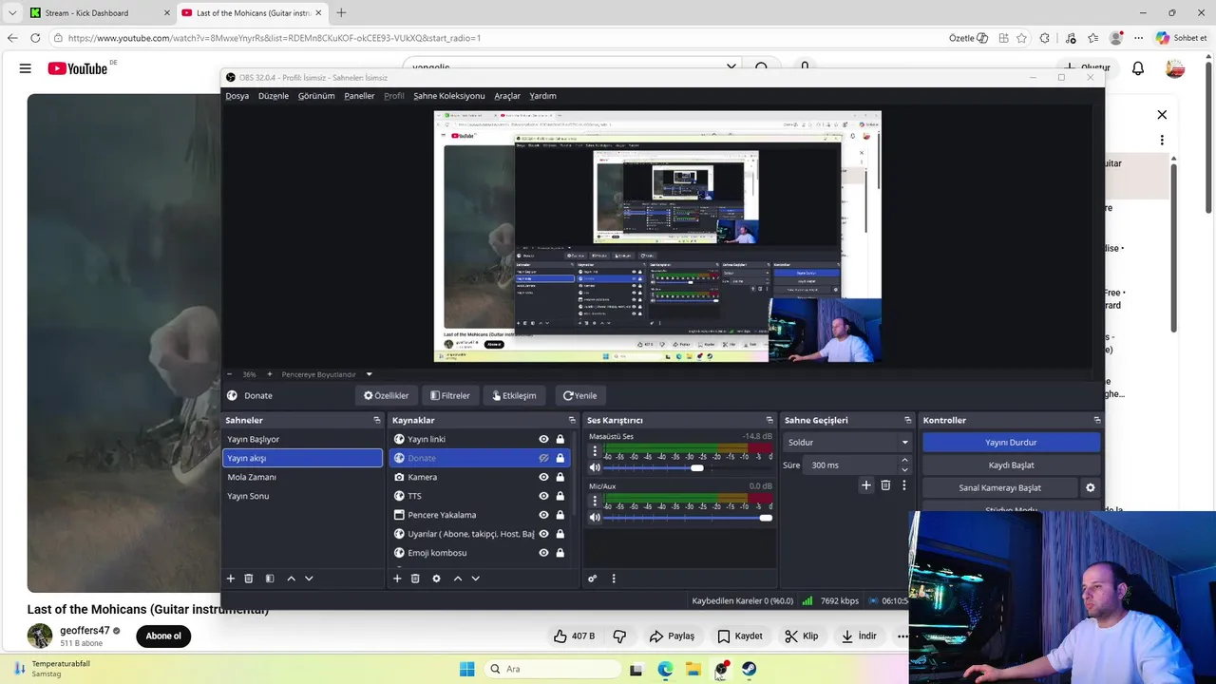Open the Mic/Aux three-dot options
The image size is (1216, 684).
click(595, 501)
